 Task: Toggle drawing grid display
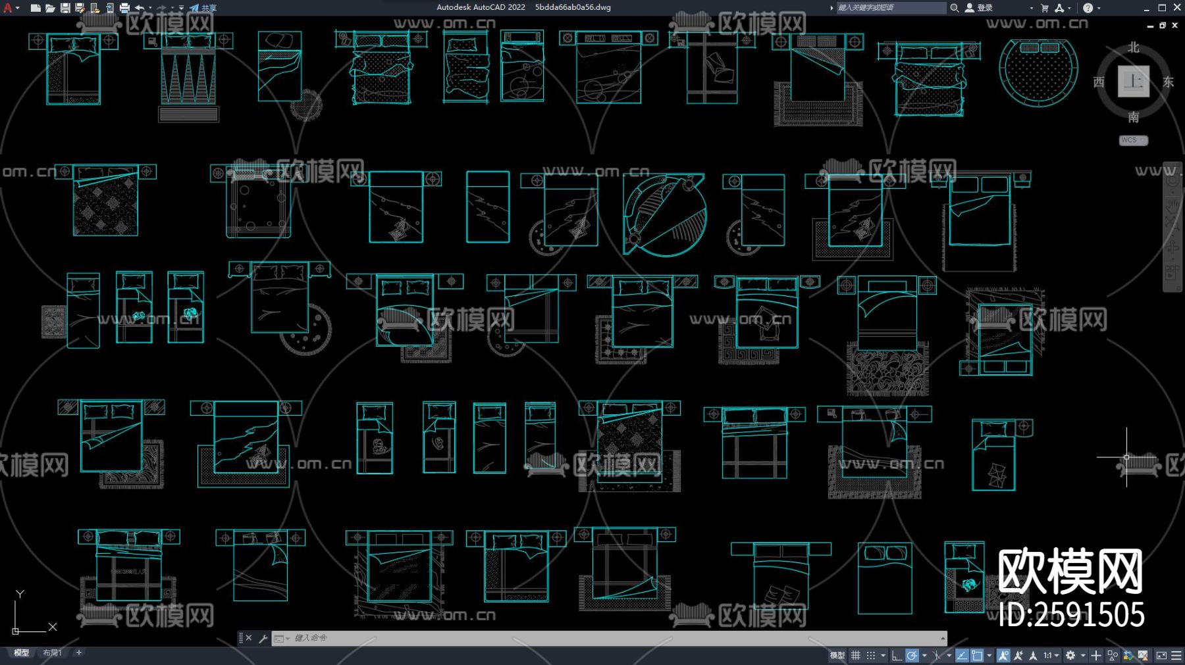click(x=855, y=655)
